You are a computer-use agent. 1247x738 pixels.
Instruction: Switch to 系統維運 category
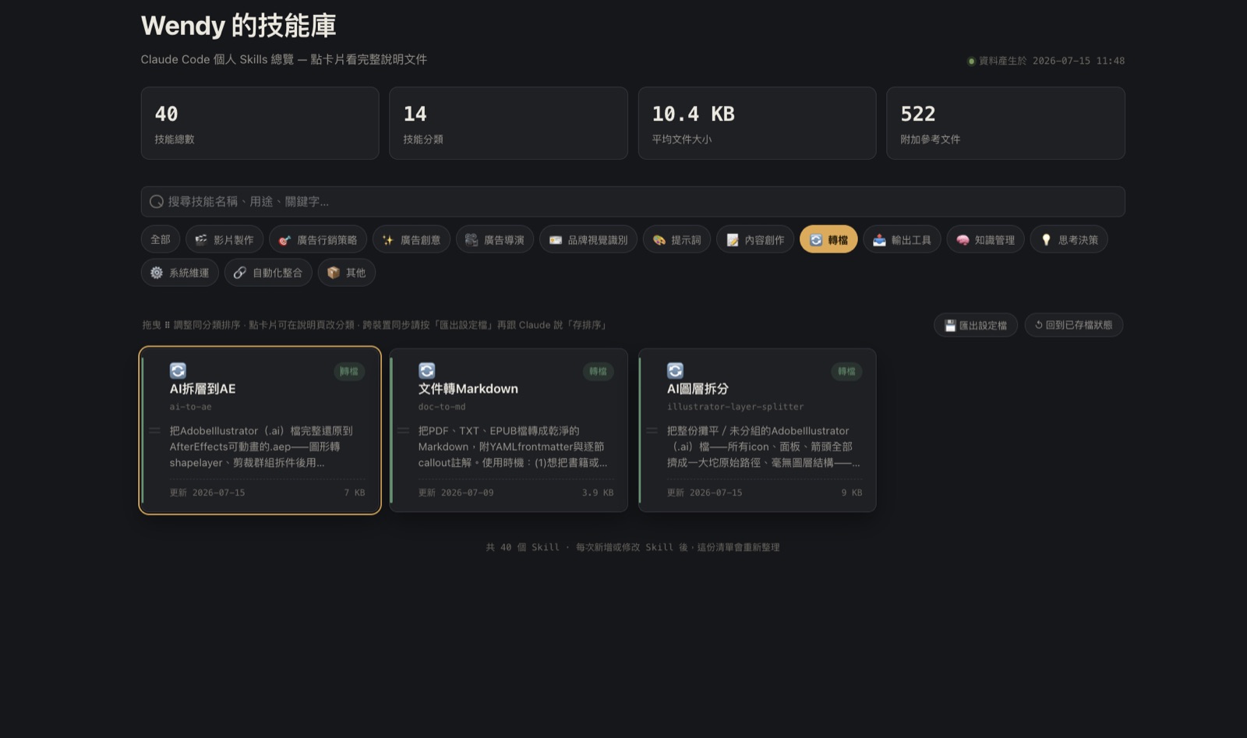(180, 273)
